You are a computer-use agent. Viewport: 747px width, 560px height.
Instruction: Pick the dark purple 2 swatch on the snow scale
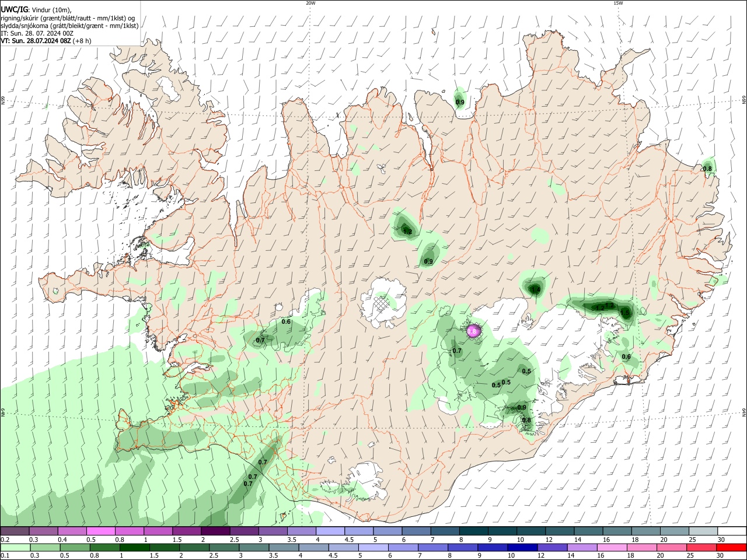[x=214, y=531]
